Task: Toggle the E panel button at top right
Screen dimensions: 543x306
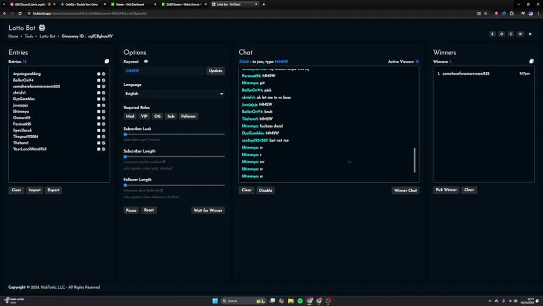Action: point(492,34)
